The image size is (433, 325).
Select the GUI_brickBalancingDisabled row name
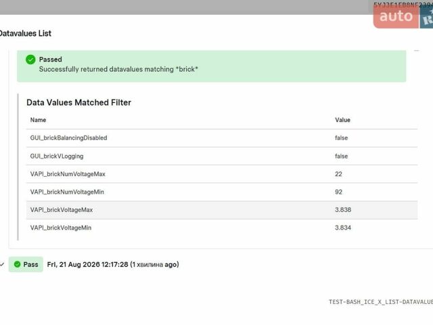click(x=68, y=138)
